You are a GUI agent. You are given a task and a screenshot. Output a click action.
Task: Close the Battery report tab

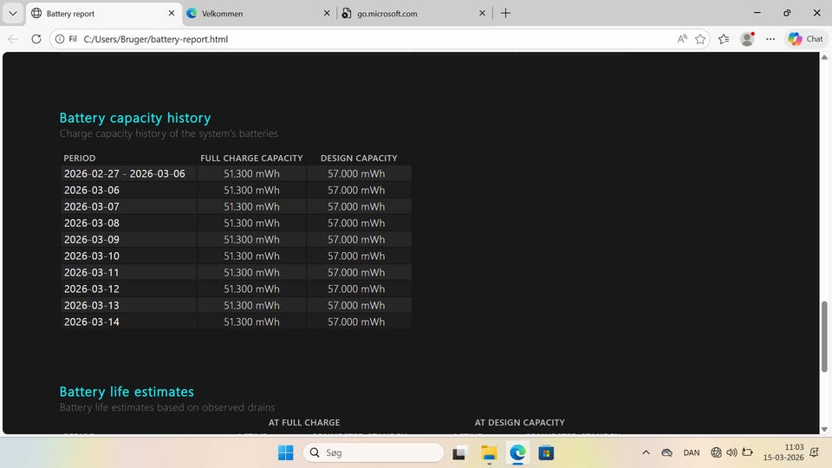point(172,13)
